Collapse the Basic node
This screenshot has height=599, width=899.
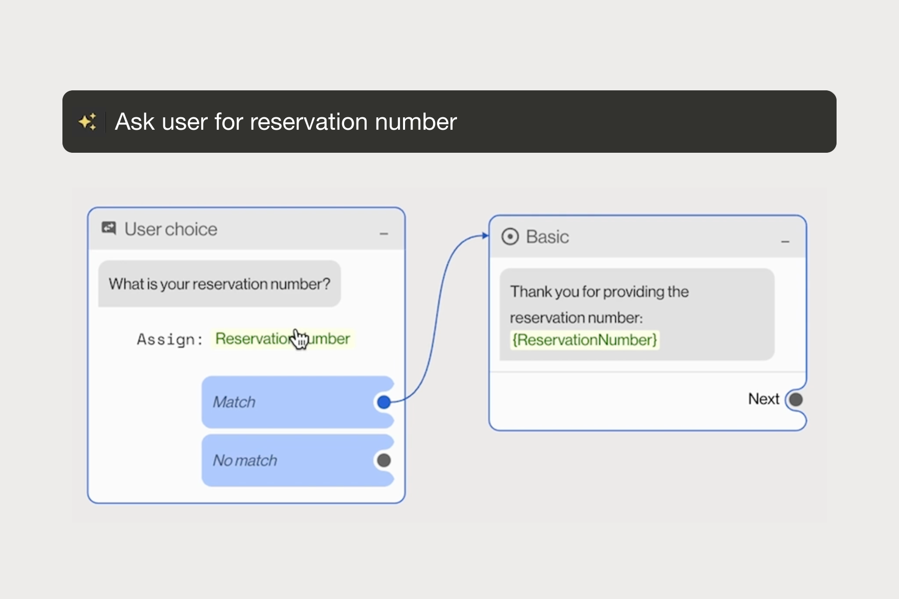point(785,242)
